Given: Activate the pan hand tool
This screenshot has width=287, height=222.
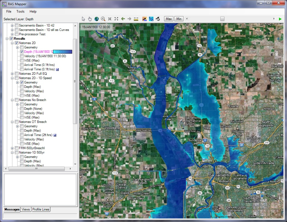Looking at the screenshot, I should tap(90, 19).
